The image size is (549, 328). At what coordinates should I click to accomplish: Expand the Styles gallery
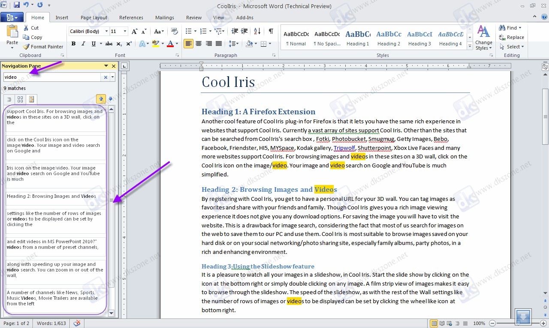tap(470, 45)
